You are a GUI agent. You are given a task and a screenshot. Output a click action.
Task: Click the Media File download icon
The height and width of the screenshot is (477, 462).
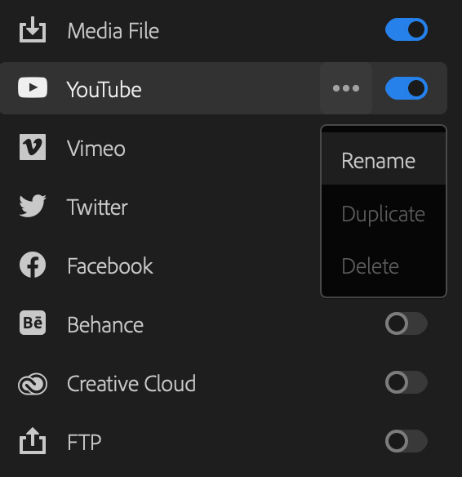tap(33, 29)
